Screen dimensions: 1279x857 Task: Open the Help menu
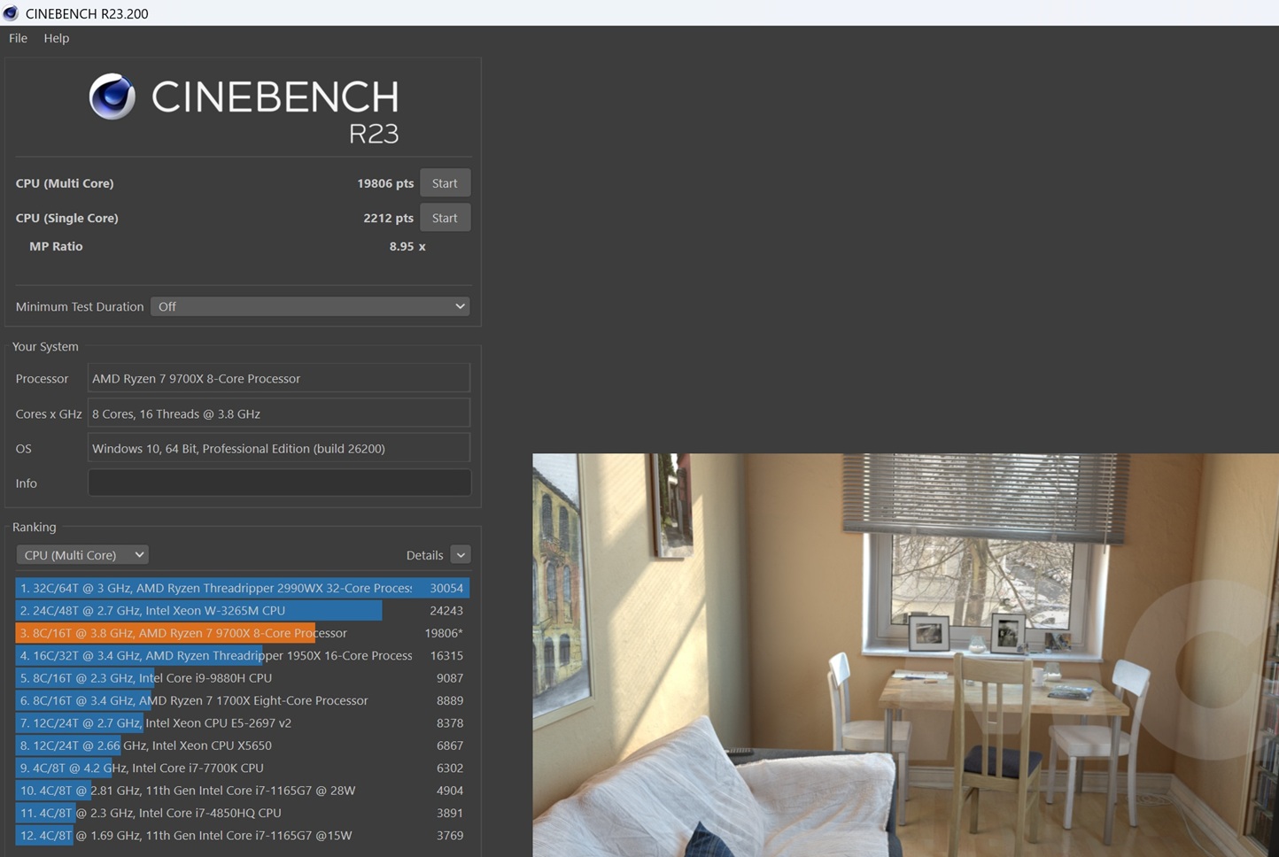[x=56, y=38]
